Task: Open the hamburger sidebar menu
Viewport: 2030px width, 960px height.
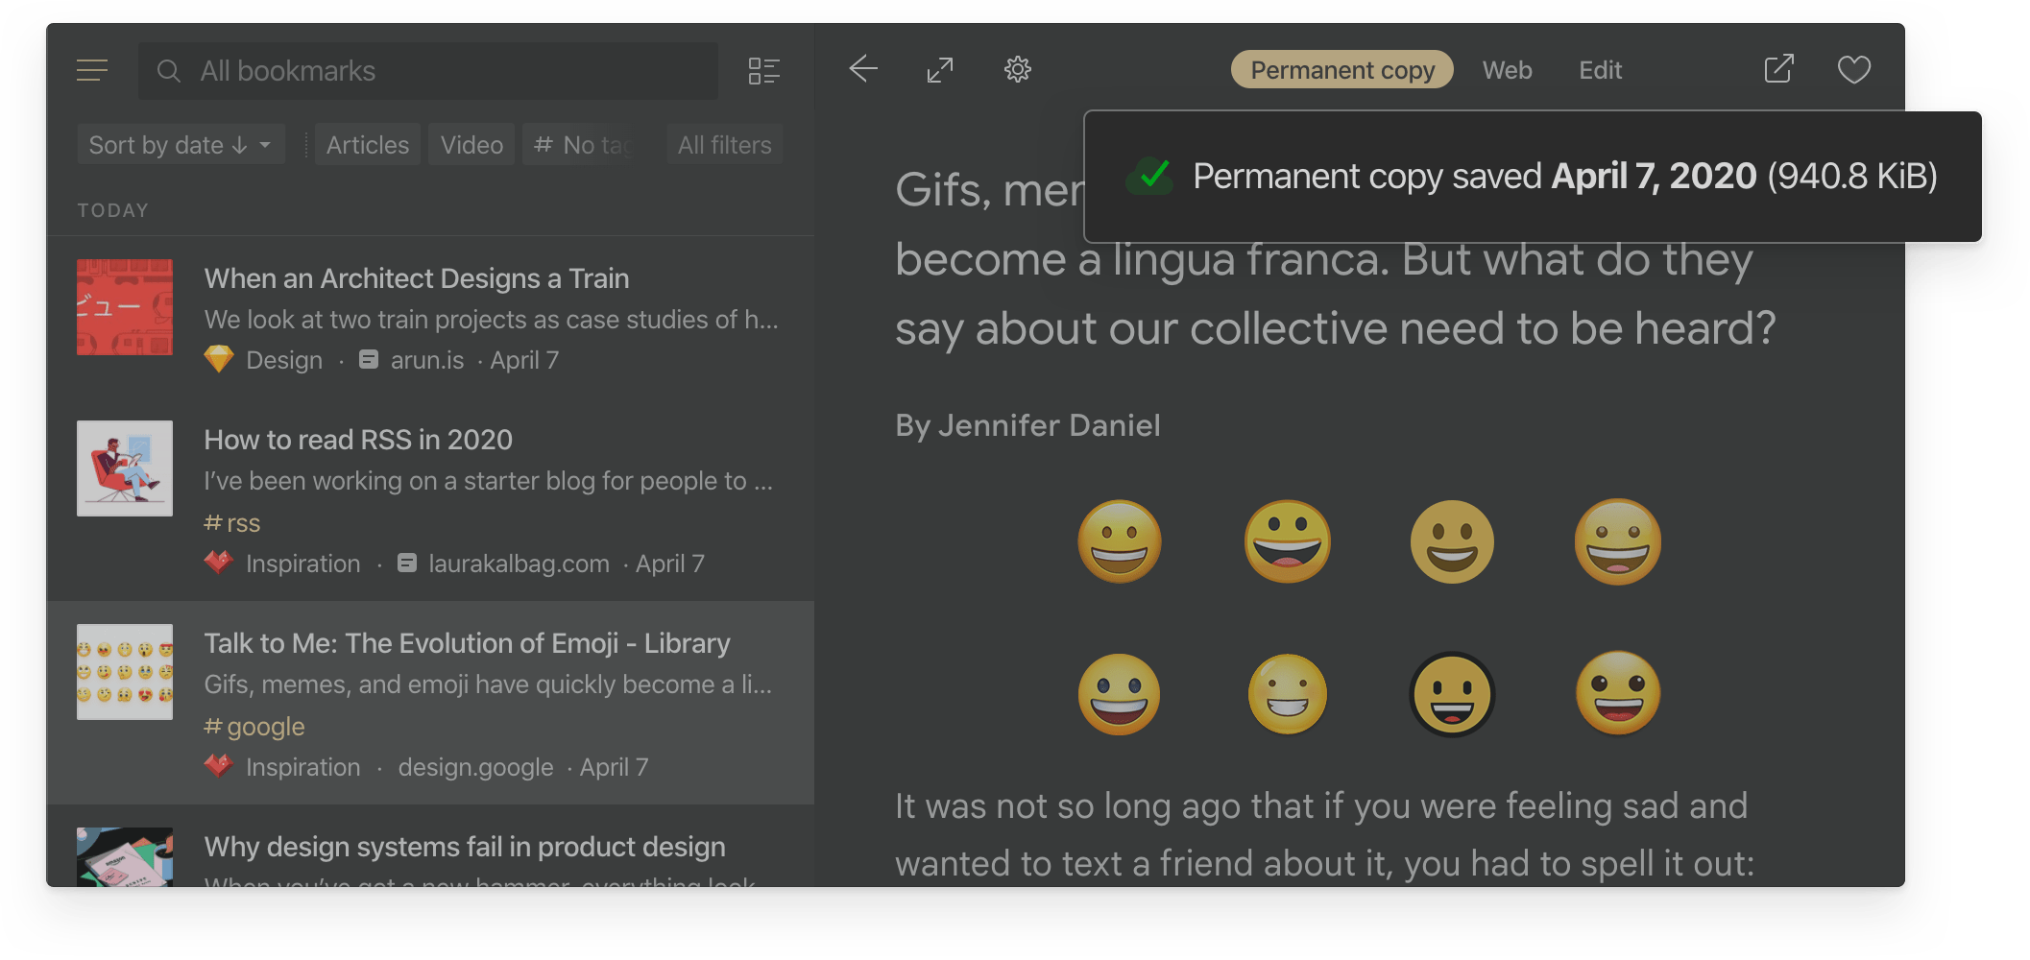Action: click(x=92, y=70)
